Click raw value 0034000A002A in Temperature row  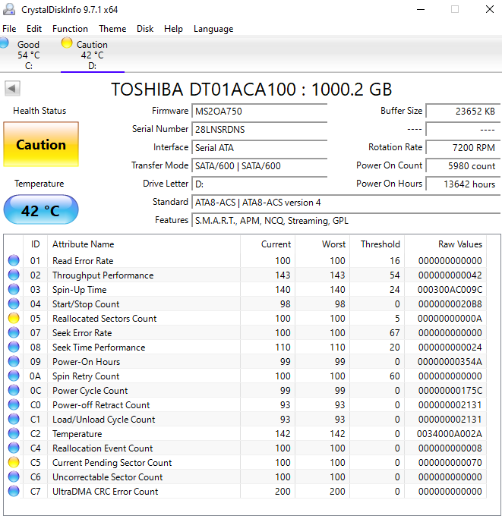450,433
